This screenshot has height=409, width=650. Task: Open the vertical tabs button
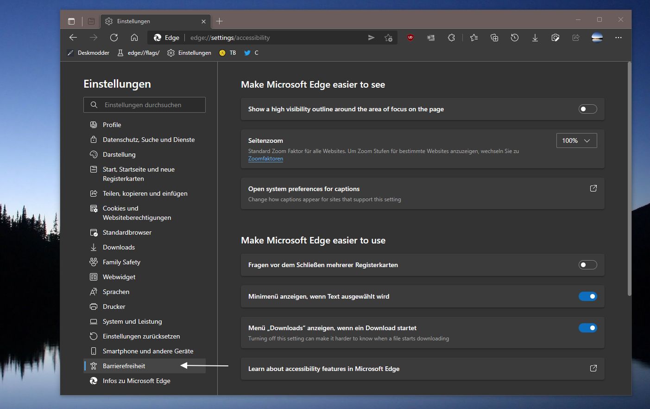coord(71,21)
